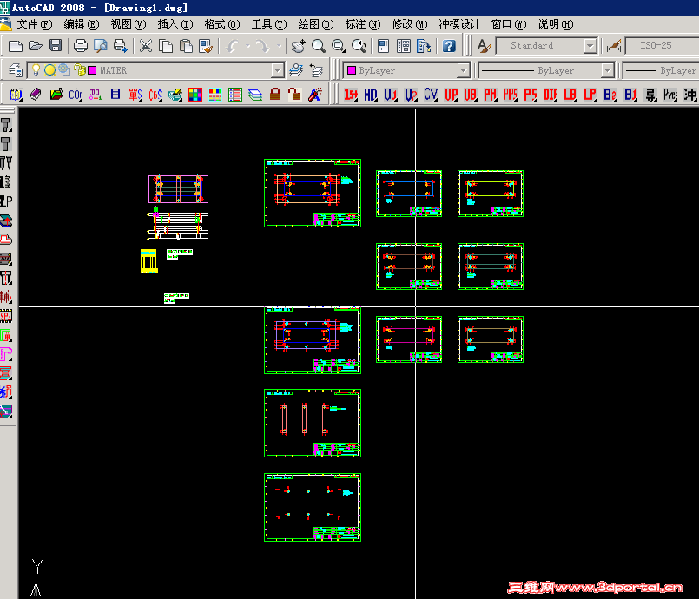
Task: Cut selection with scissors icon
Action: (x=146, y=46)
